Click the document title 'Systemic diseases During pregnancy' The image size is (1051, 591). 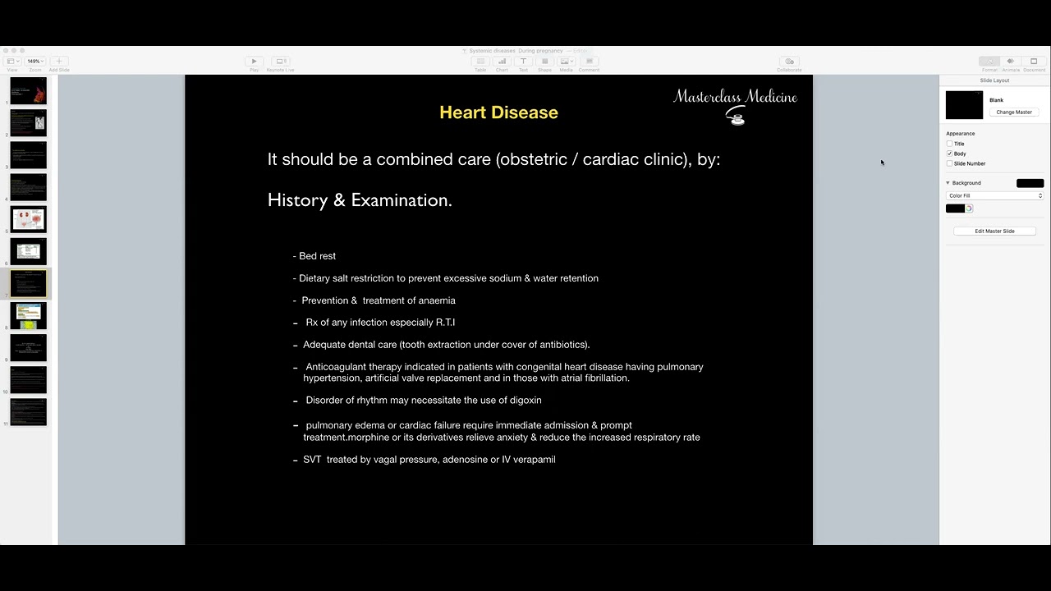tap(515, 51)
